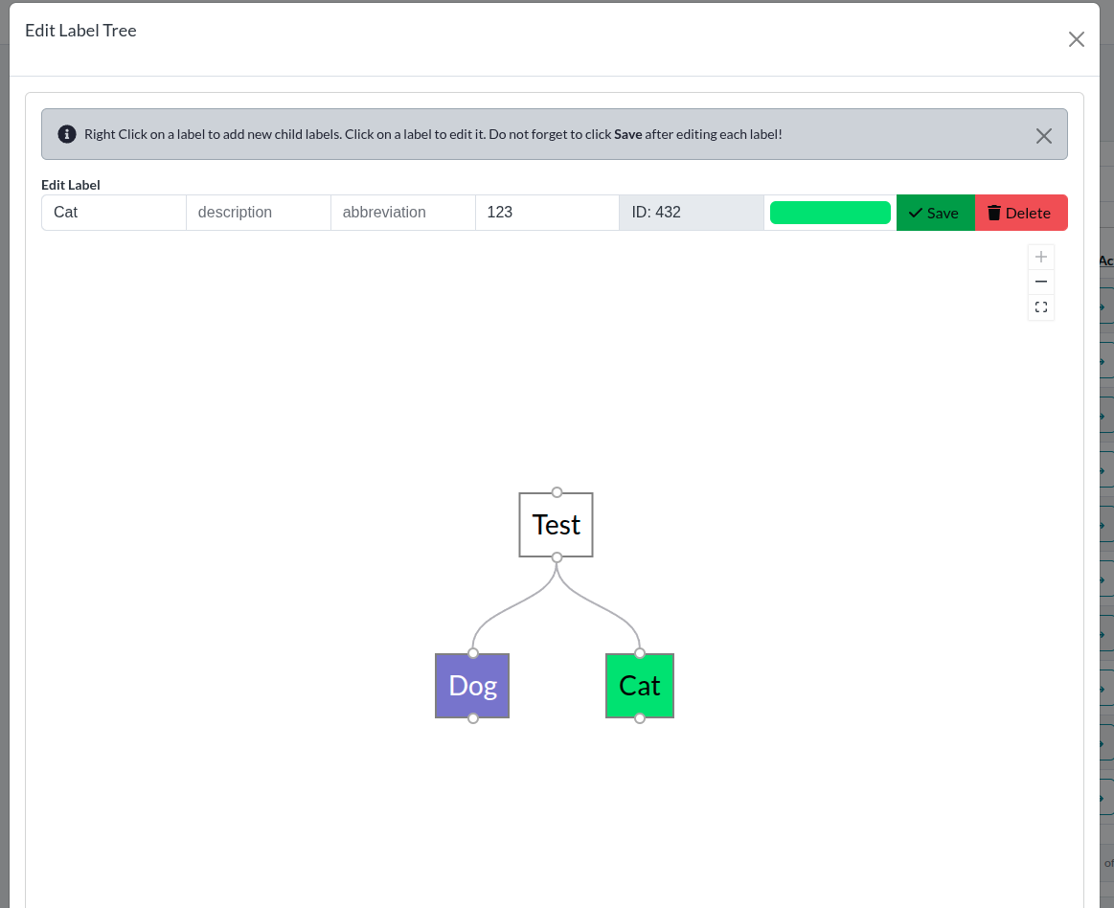Save the edited Cat label
The height and width of the screenshot is (908, 1114).
935,212
